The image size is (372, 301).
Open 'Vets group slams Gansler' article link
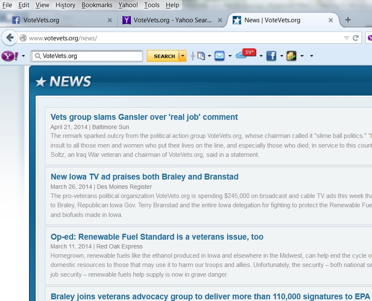[144, 117]
